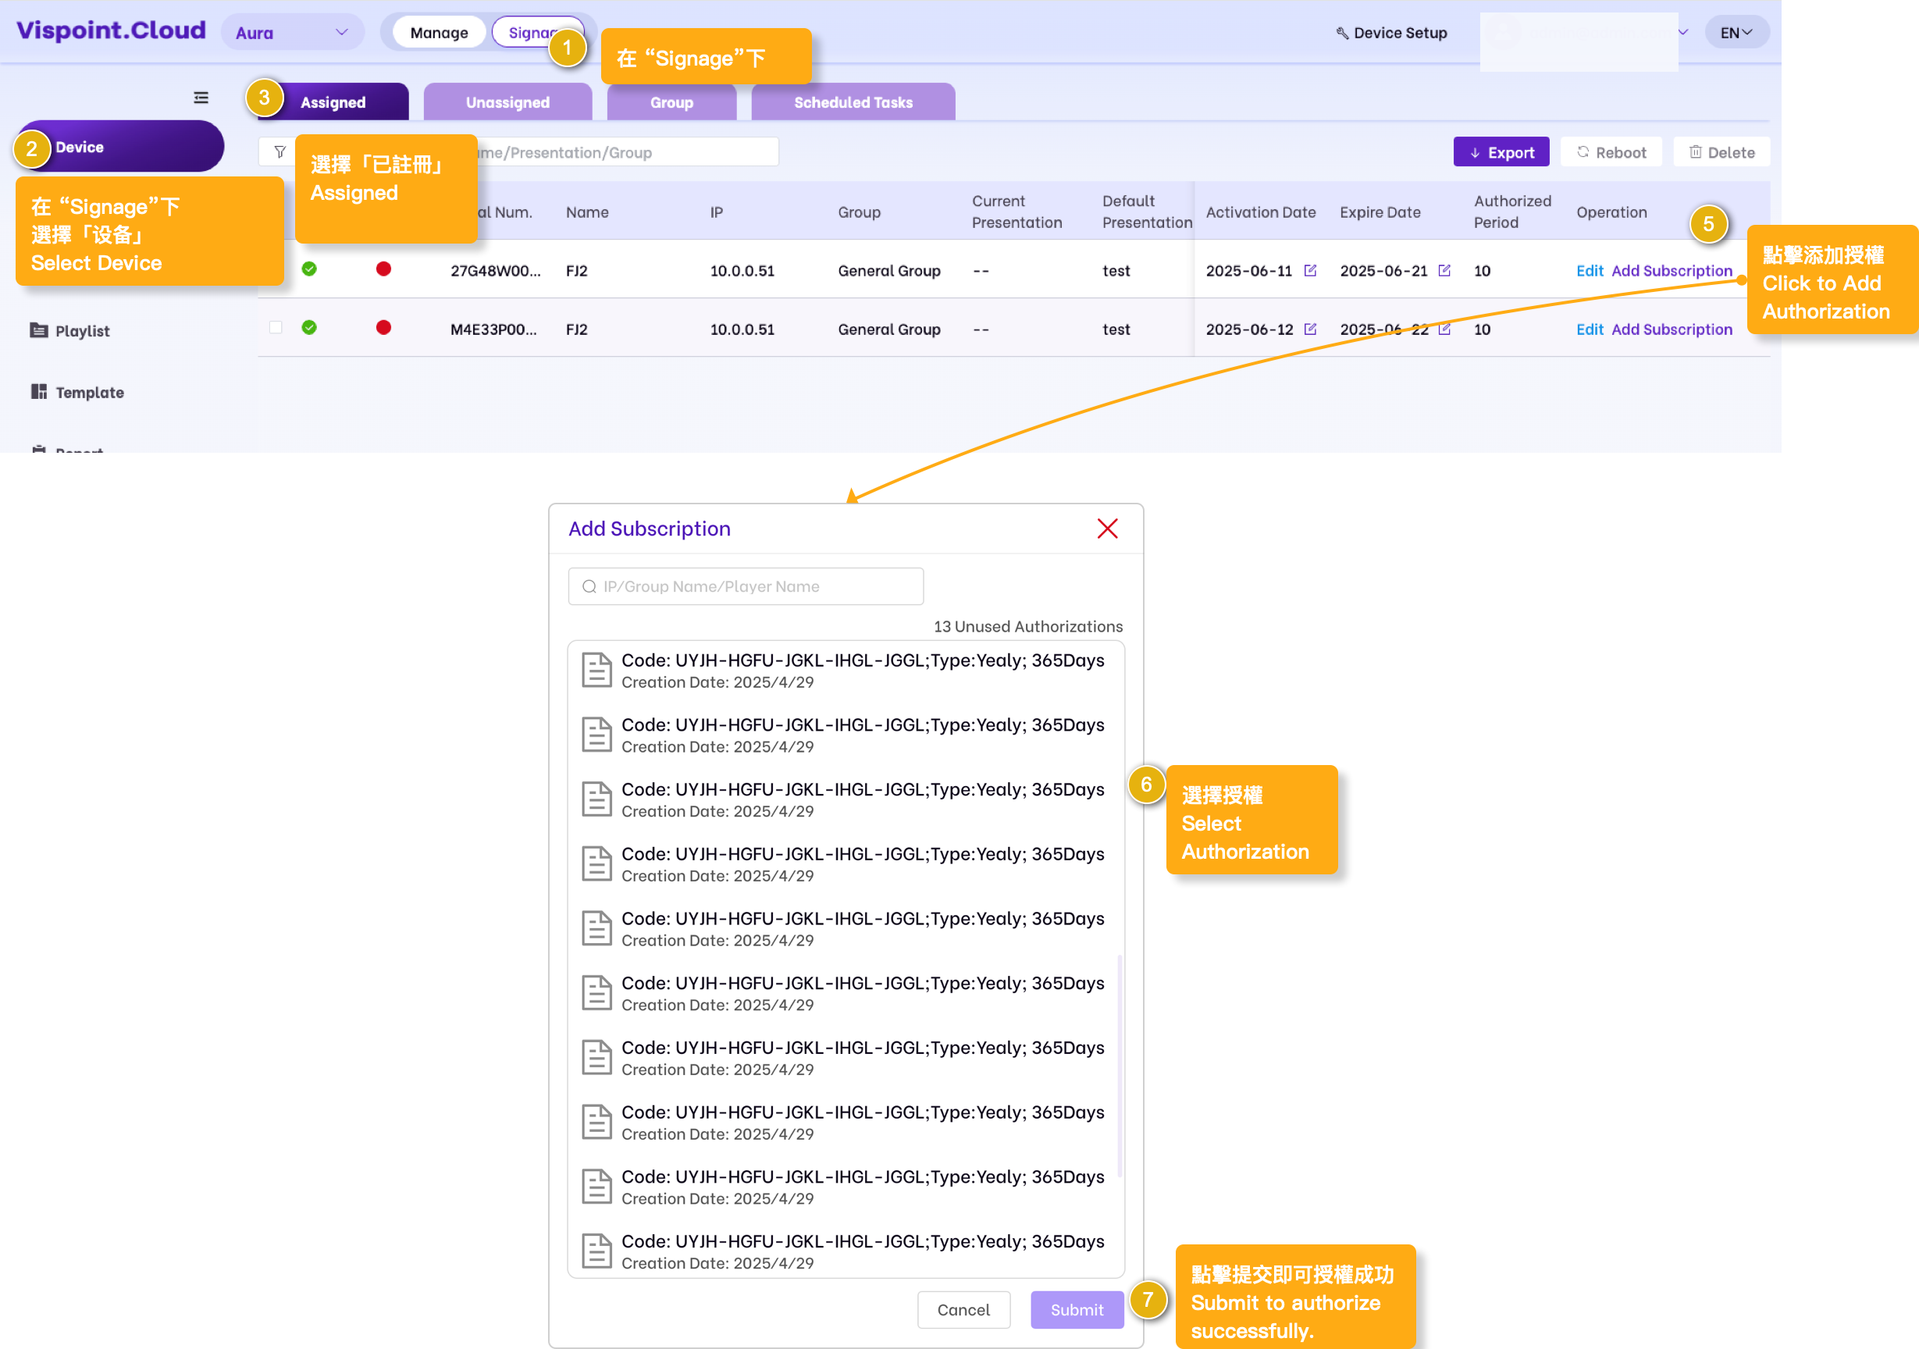
Task: Click the authorization list scrollbar
Action: tap(1119, 1066)
